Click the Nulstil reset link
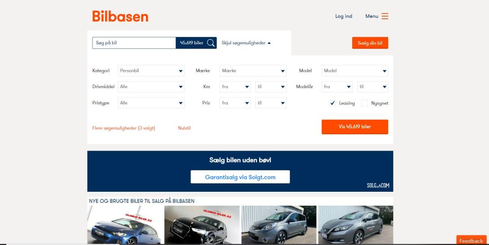Viewport: 489px width, 245px height. (184, 128)
